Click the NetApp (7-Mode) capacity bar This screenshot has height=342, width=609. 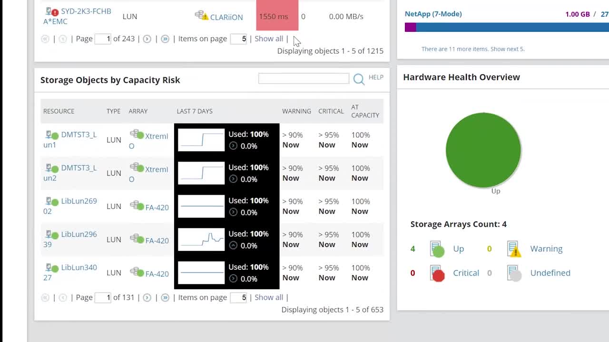tap(507, 28)
